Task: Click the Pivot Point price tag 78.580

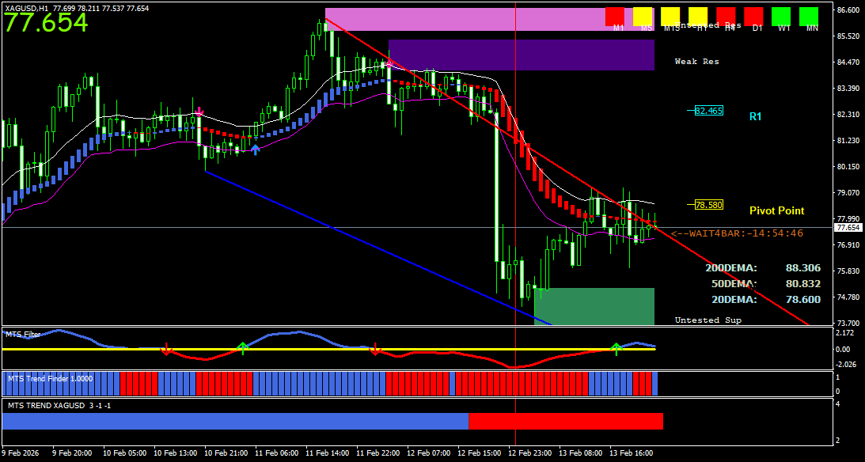Action: click(708, 205)
